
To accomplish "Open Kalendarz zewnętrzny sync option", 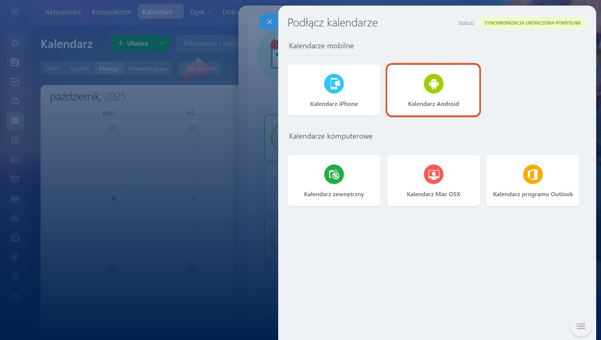I will tap(334, 181).
